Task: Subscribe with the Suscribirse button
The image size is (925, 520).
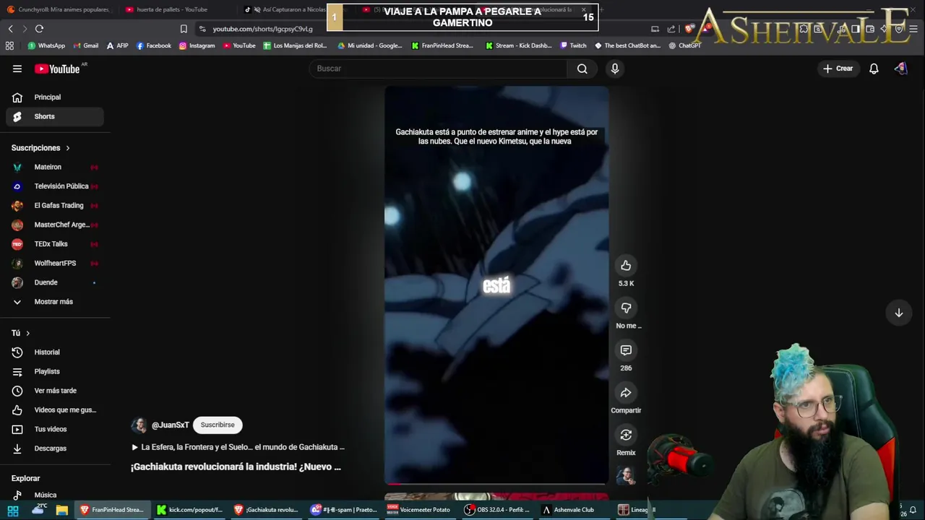Action: (218, 425)
